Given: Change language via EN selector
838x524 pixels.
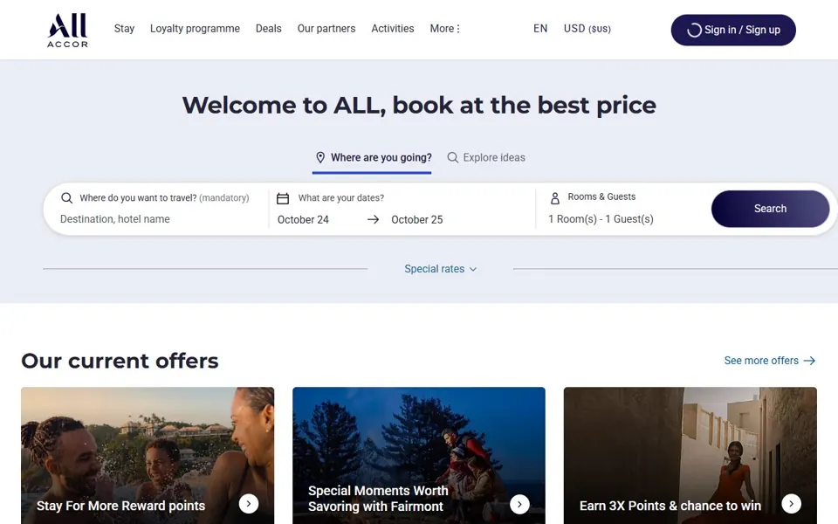Looking at the screenshot, I should click(540, 28).
